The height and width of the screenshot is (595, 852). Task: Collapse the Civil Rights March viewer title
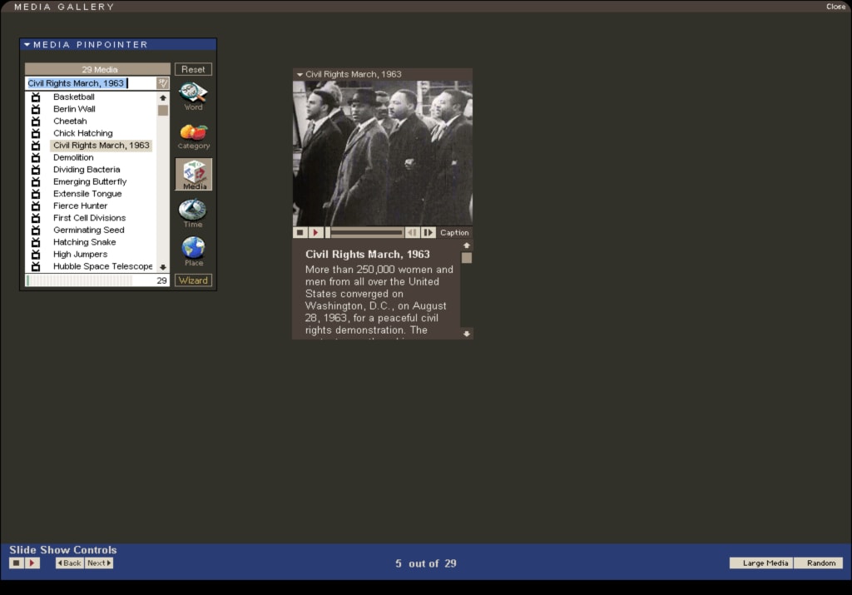point(300,75)
